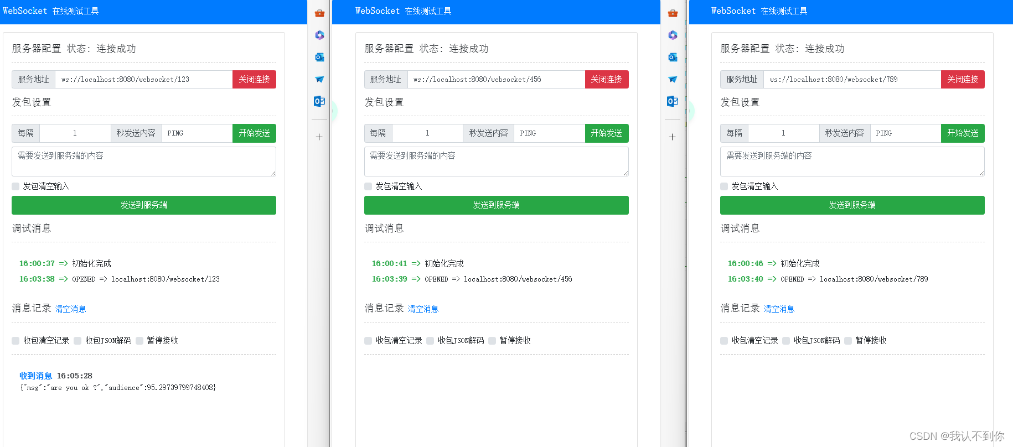Viewport: 1013px width, 447px height.
Task: Open the paper plane Drop icon beside /456 window
Action: point(673,79)
